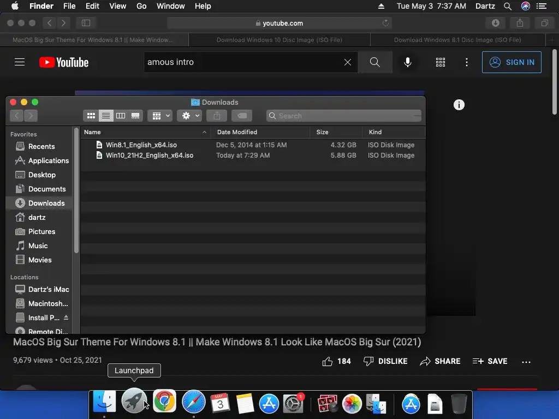Open the View menu

pos(118,6)
